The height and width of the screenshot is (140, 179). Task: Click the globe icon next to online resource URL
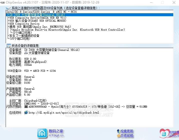coord(26,113)
